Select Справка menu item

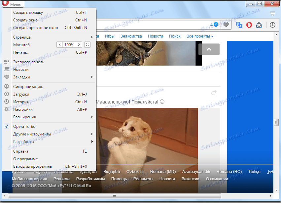pos(53,151)
